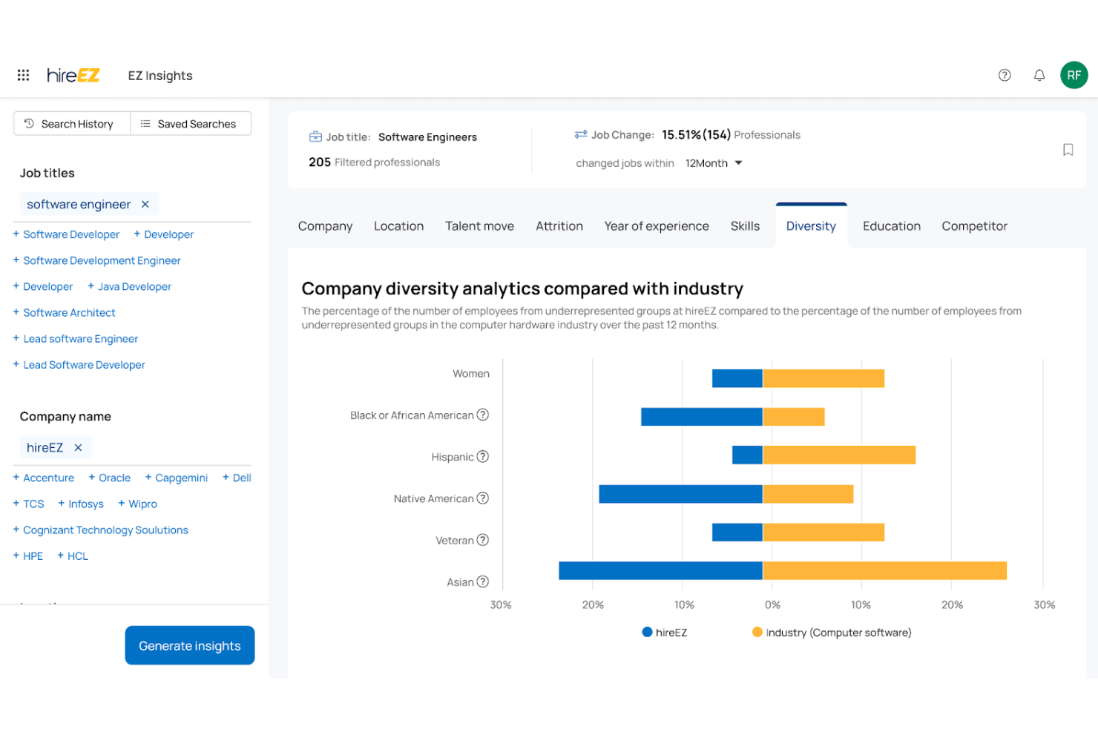1098x732 pixels.
Task: Switch to the Competitor tab
Action: pyautogui.click(x=974, y=226)
